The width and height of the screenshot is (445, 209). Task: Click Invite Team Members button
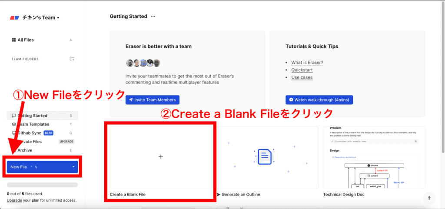pyautogui.click(x=153, y=100)
